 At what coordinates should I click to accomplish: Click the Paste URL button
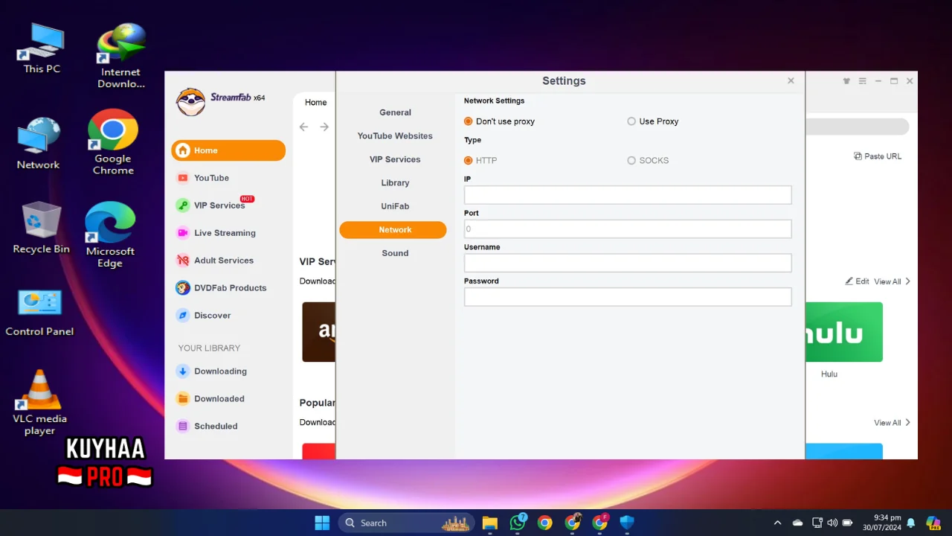(878, 156)
